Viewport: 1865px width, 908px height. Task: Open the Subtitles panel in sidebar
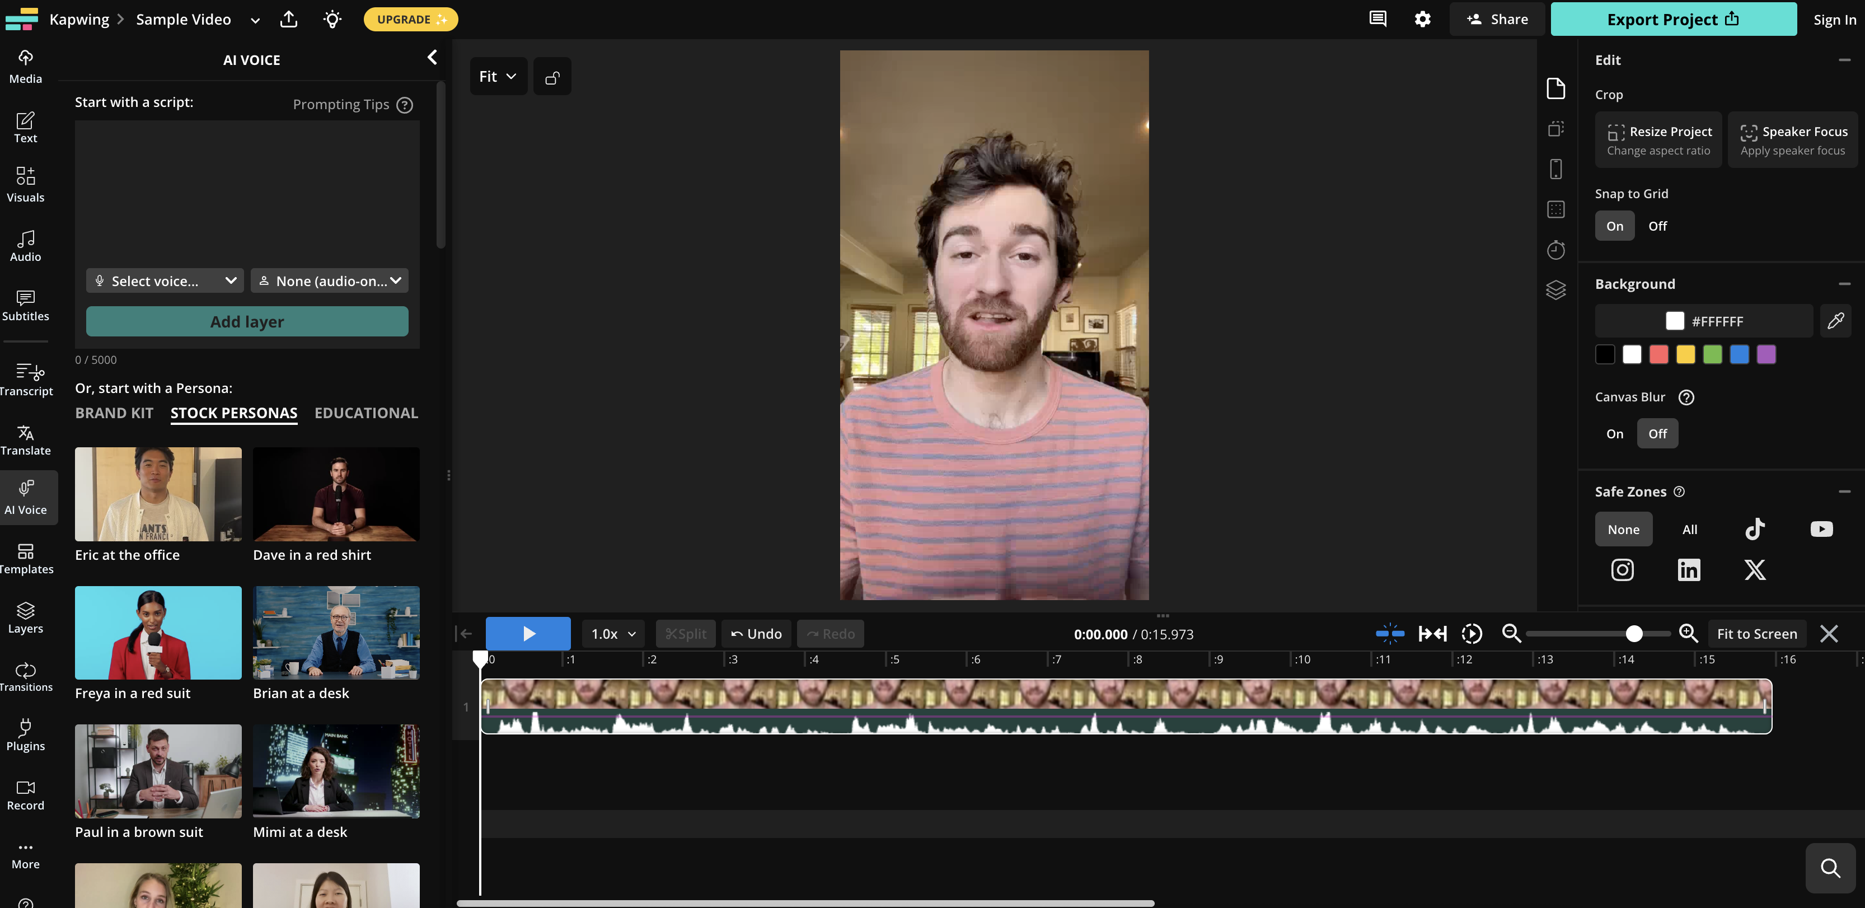pos(25,305)
